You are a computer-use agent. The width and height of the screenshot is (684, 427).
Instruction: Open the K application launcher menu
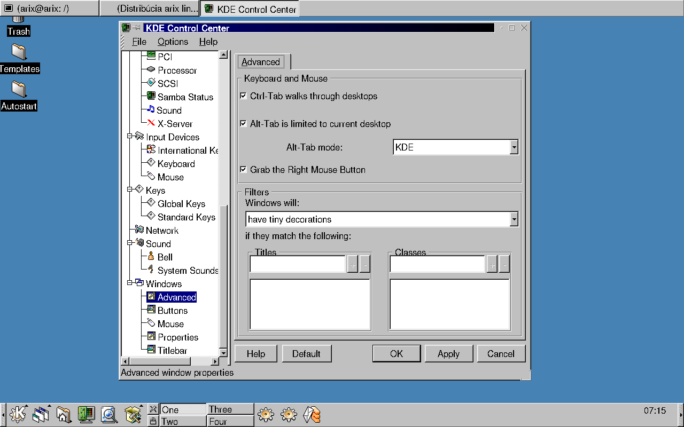point(18,414)
